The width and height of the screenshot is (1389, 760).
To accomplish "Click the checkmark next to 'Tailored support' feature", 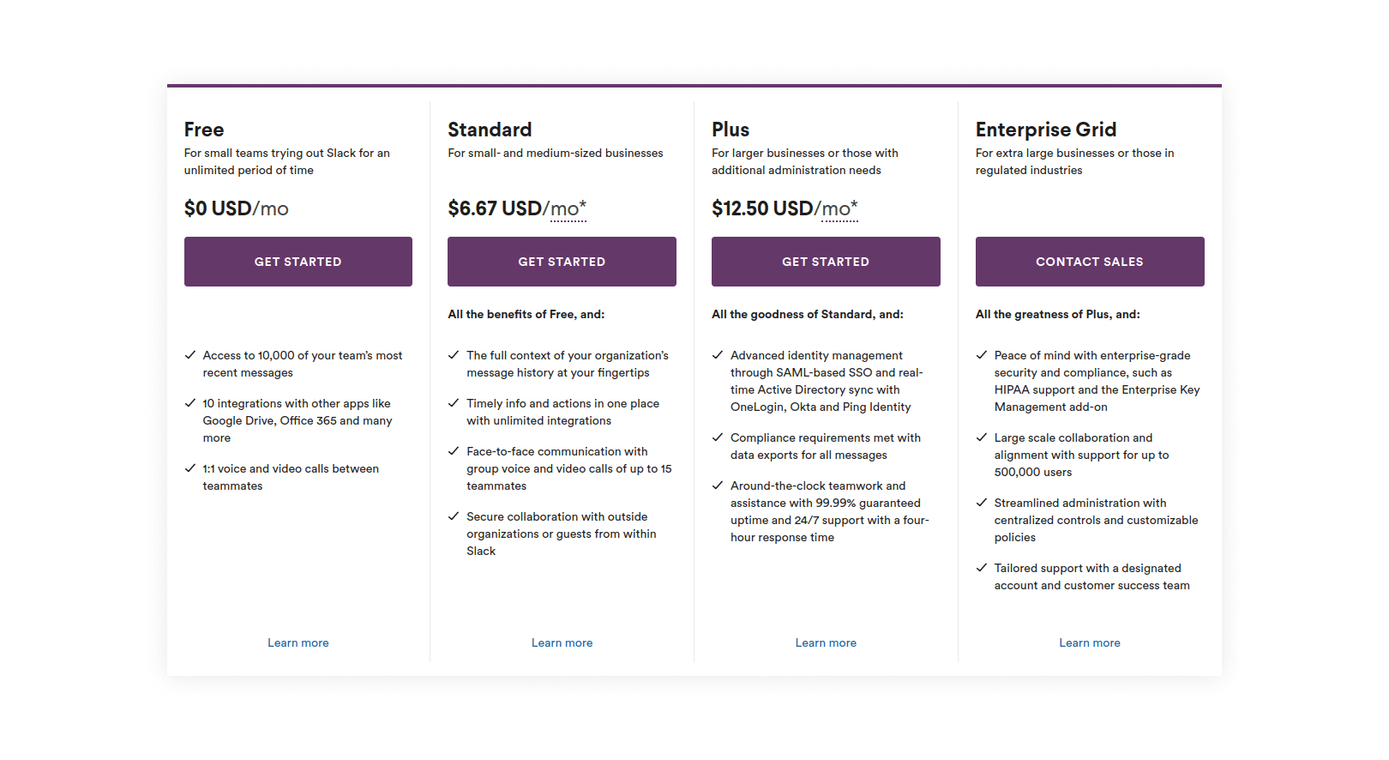I will tap(982, 568).
